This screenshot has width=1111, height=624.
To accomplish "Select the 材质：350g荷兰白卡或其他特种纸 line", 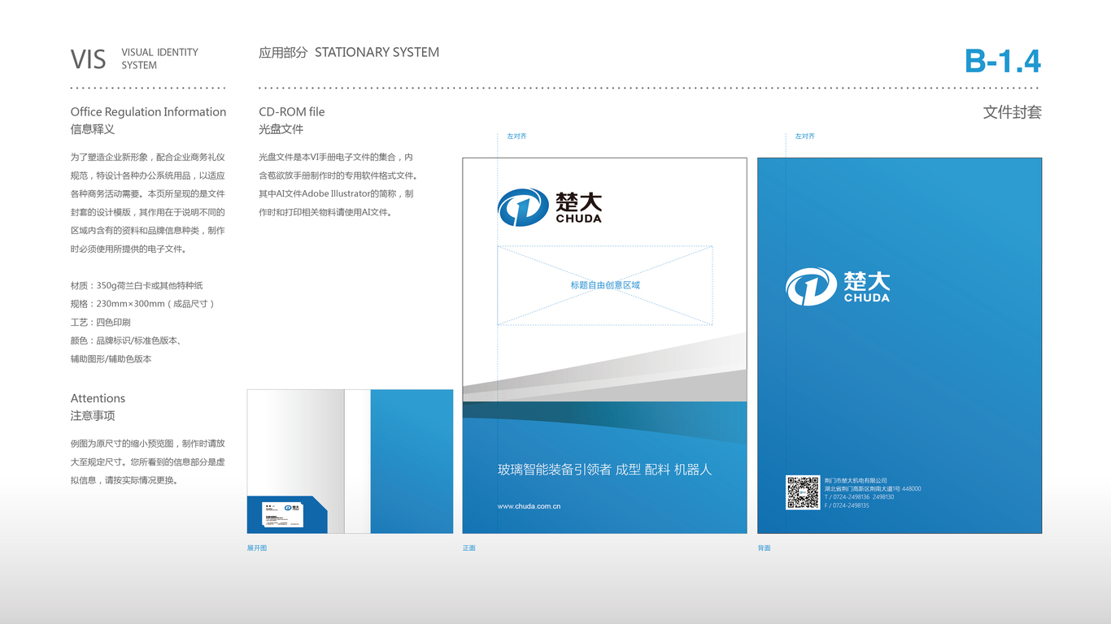I will click(x=137, y=285).
